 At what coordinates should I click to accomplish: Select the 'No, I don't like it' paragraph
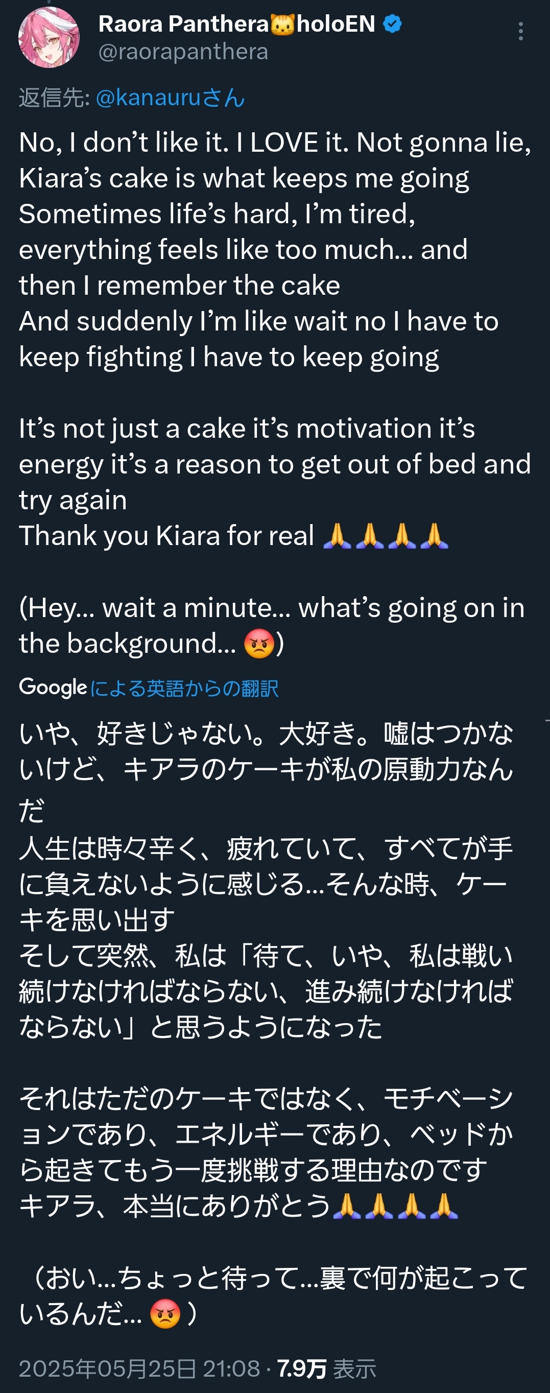point(275,250)
